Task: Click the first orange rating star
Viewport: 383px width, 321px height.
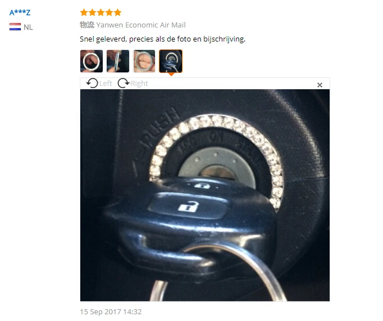Action: 84,12
